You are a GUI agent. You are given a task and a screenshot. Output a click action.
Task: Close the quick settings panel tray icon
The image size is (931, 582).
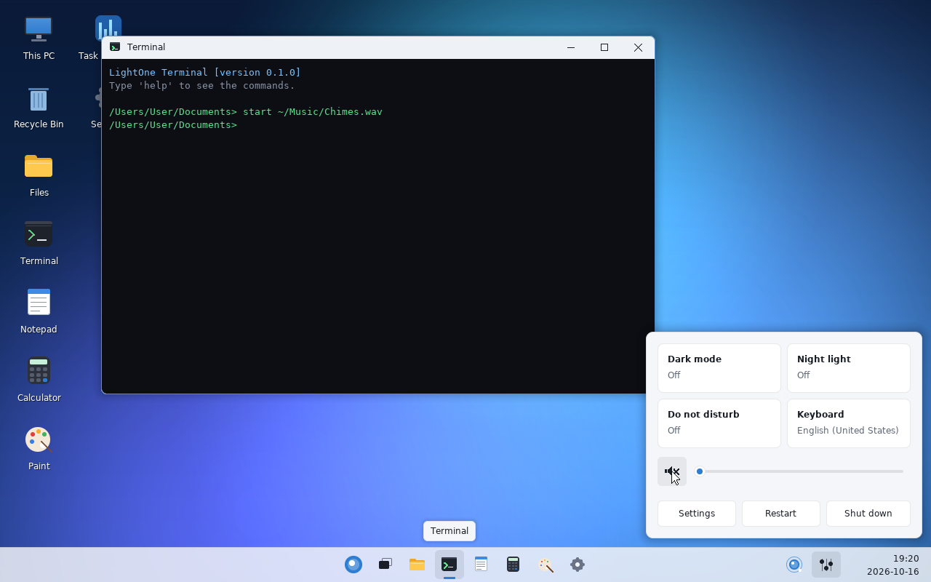point(826,565)
